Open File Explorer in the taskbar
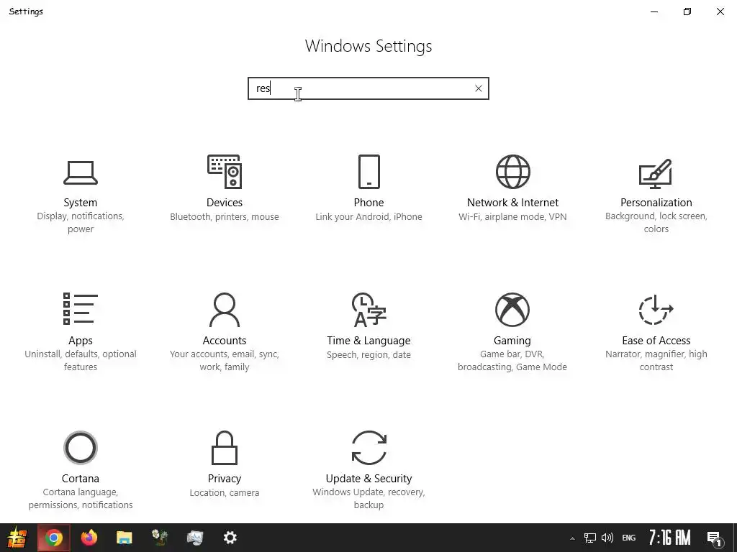 [x=124, y=538]
